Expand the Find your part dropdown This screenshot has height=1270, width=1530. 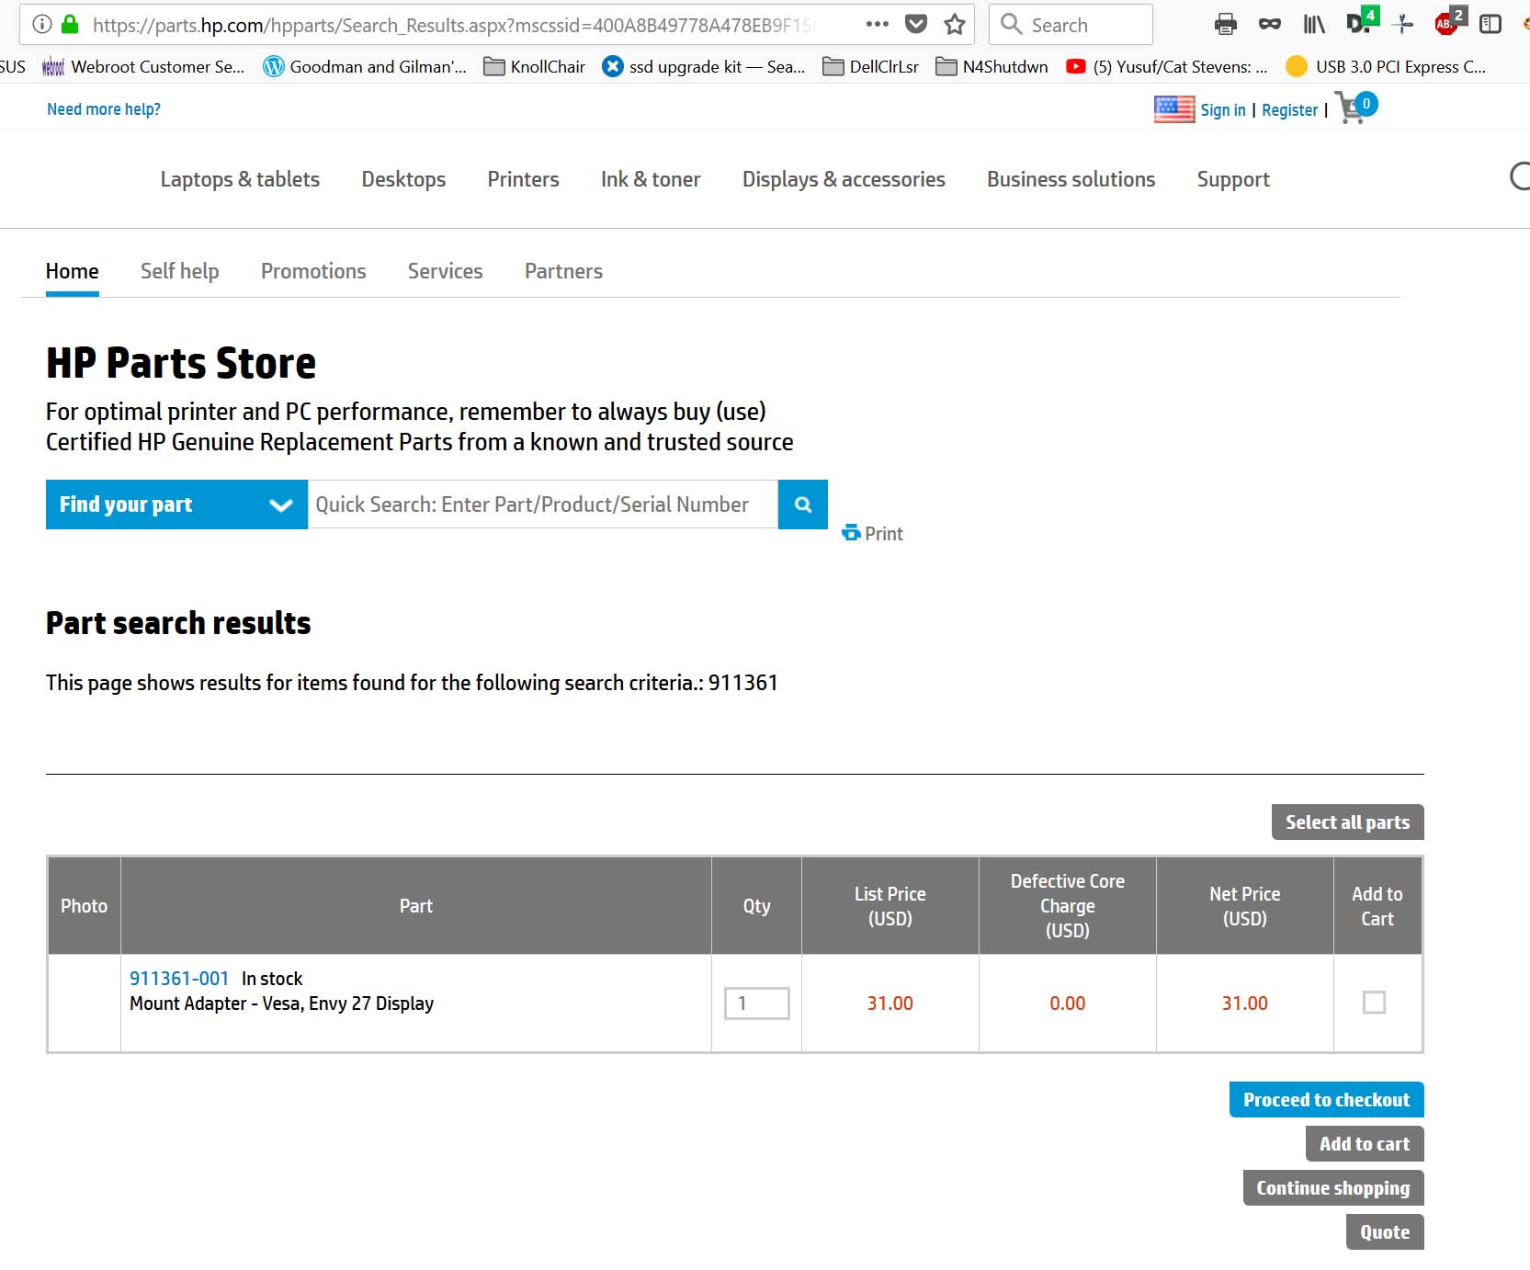tap(176, 505)
